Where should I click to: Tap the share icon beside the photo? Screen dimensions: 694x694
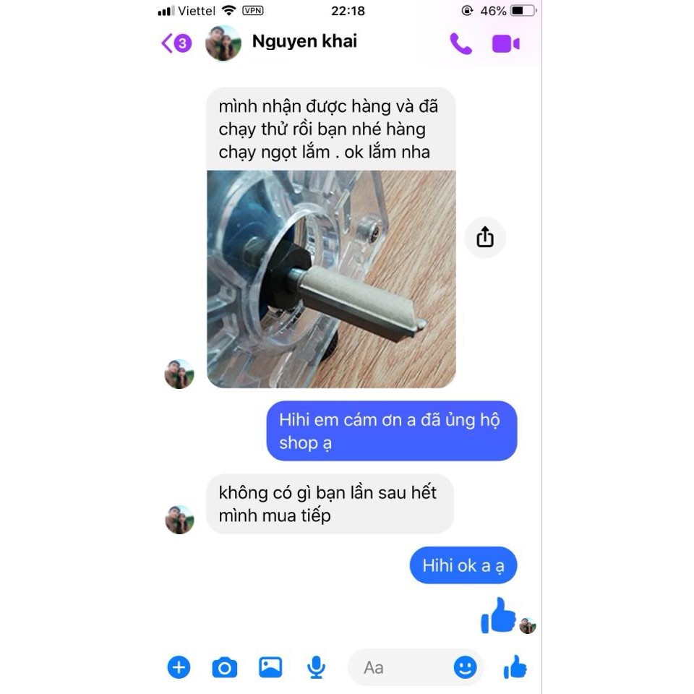tap(484, 237)
